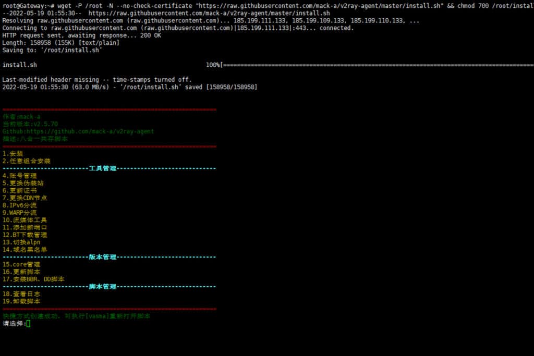
Task: Select '2.任意组合安装' menu entry
Action: coord(27,161)
